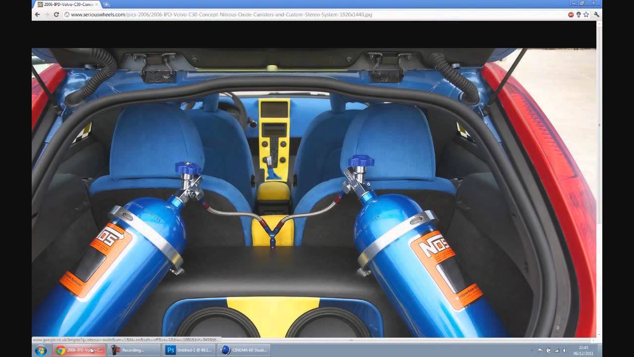Reload the page with the refresh icon
The width and height of the screenshot is (634, 357).
click(x=57, y=14)
